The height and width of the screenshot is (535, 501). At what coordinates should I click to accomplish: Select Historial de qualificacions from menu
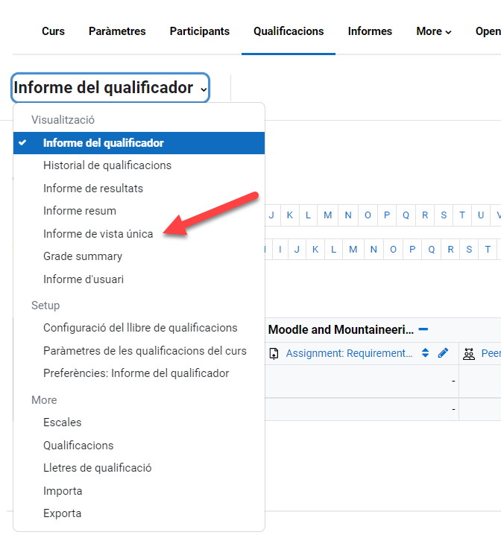(x=107, y=165)
